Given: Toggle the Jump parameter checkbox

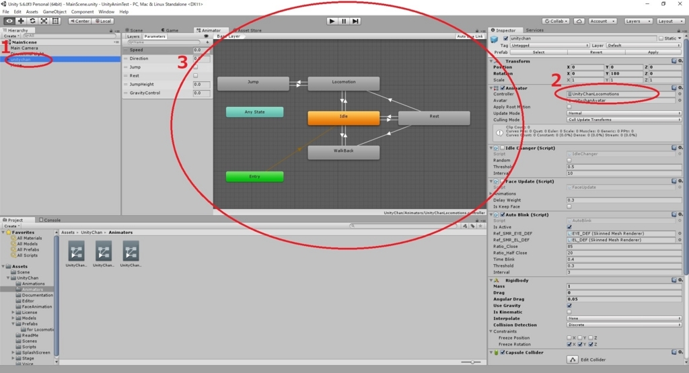Looking at the screenshot, I should 196,67.
